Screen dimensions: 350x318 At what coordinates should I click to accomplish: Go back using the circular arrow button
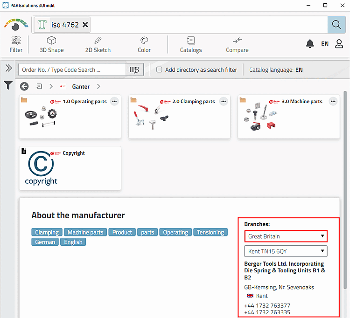24,86
